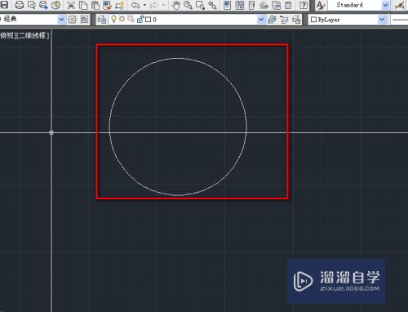Screen dimensions: 408x312
Task: Open the DesignCenter icon
Action: click(240, 5)
